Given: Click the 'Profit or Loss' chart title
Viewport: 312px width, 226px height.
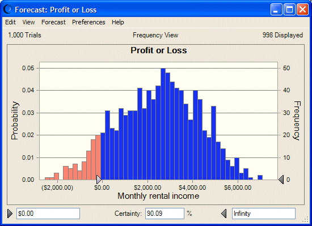Looking at the screenshot, I should tap(159, 50).
